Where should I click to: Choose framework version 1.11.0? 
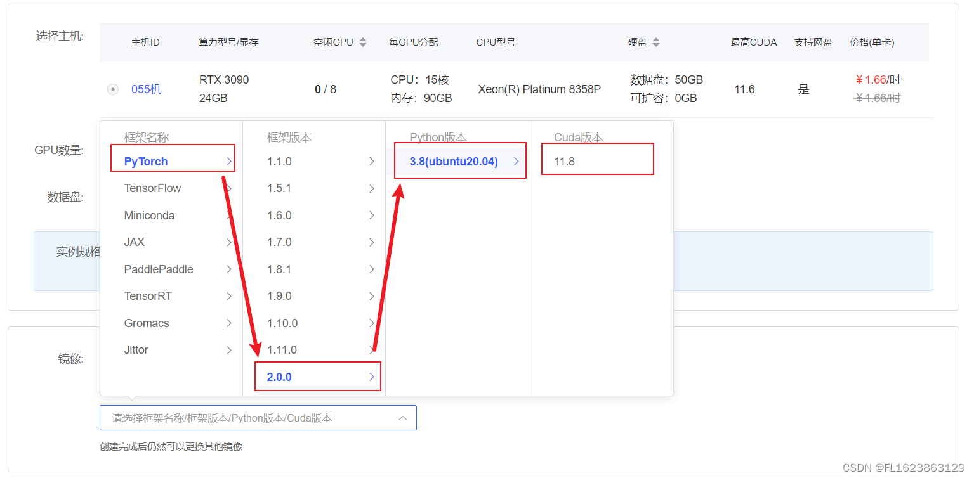314,350
